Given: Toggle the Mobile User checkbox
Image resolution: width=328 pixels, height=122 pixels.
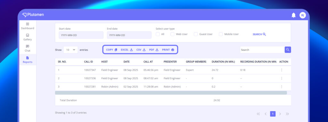Looking at the screenshot, I should pyautogui.click(x=221, y=34).
